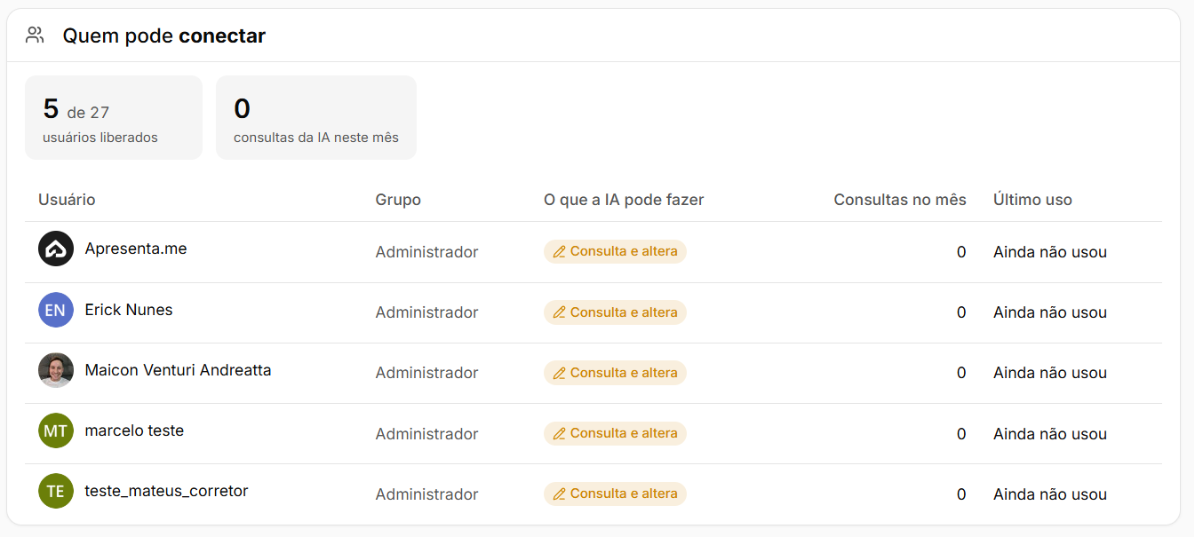Select the user name teste_mateus_corretor
Viewport: 1195px width, 537px height.
click(166, 491)
